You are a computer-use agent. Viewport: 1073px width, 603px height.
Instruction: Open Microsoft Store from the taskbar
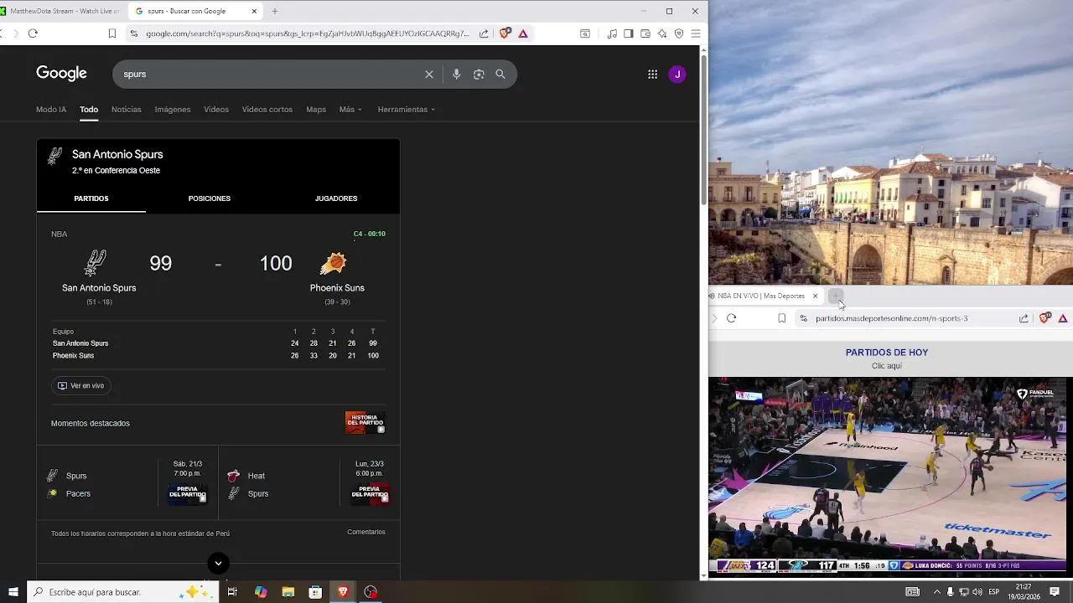[315, 592]
